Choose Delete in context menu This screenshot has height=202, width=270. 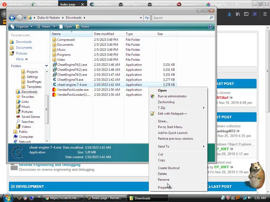(x=178, y=174)
